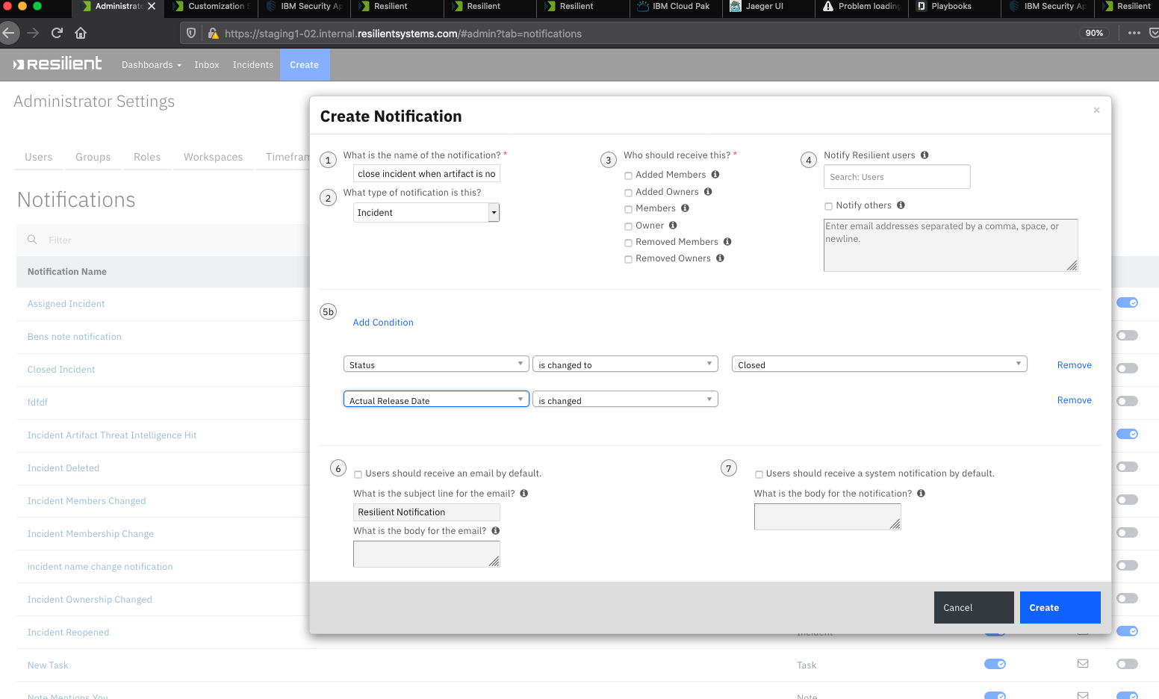The height and width of the screenshot is (699, 1159).
Task: Click the Search: Users input field
Action: (897, 177)
